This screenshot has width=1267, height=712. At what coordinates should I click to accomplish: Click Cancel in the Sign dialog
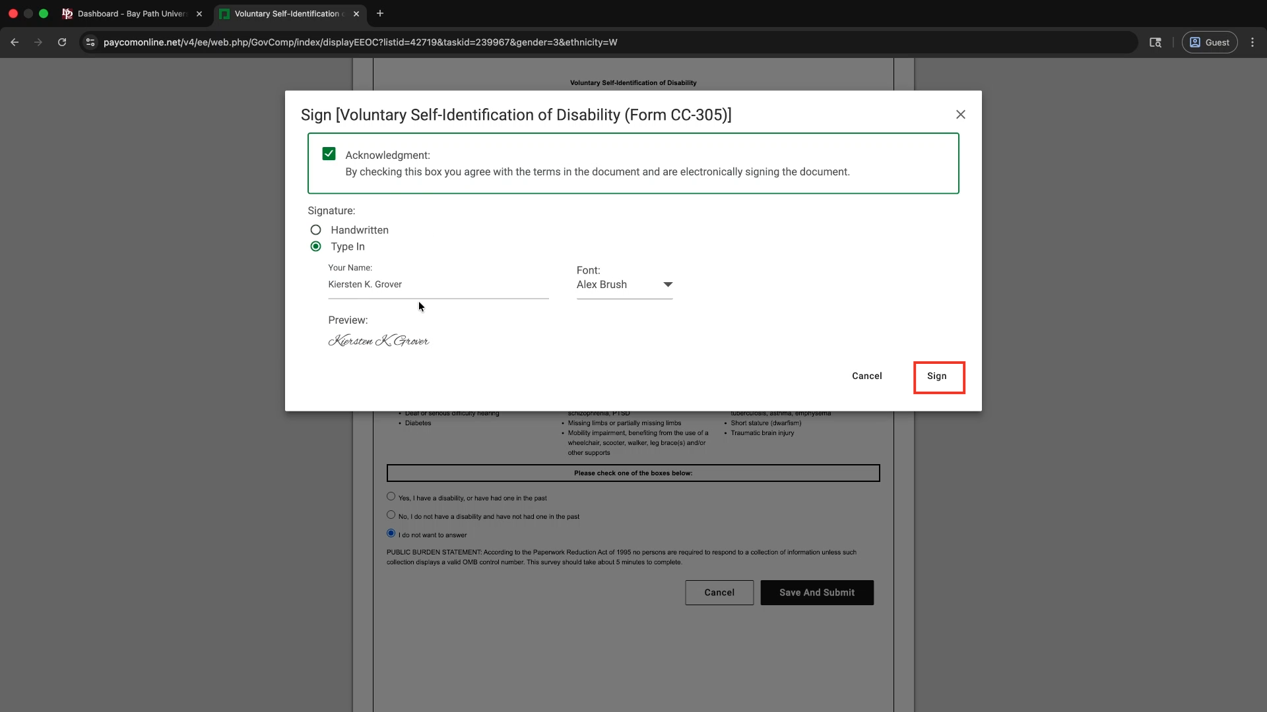point(866,376)
